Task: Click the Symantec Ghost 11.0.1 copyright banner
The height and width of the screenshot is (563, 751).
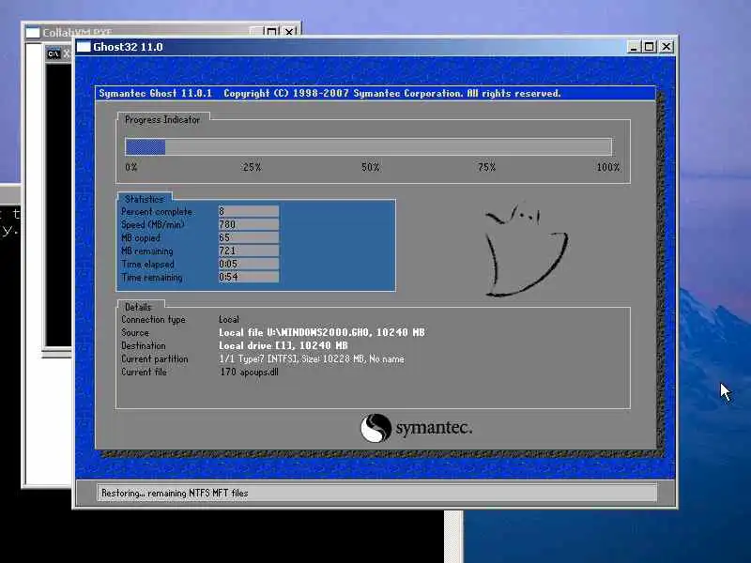Action: click(x=375, y=93)
